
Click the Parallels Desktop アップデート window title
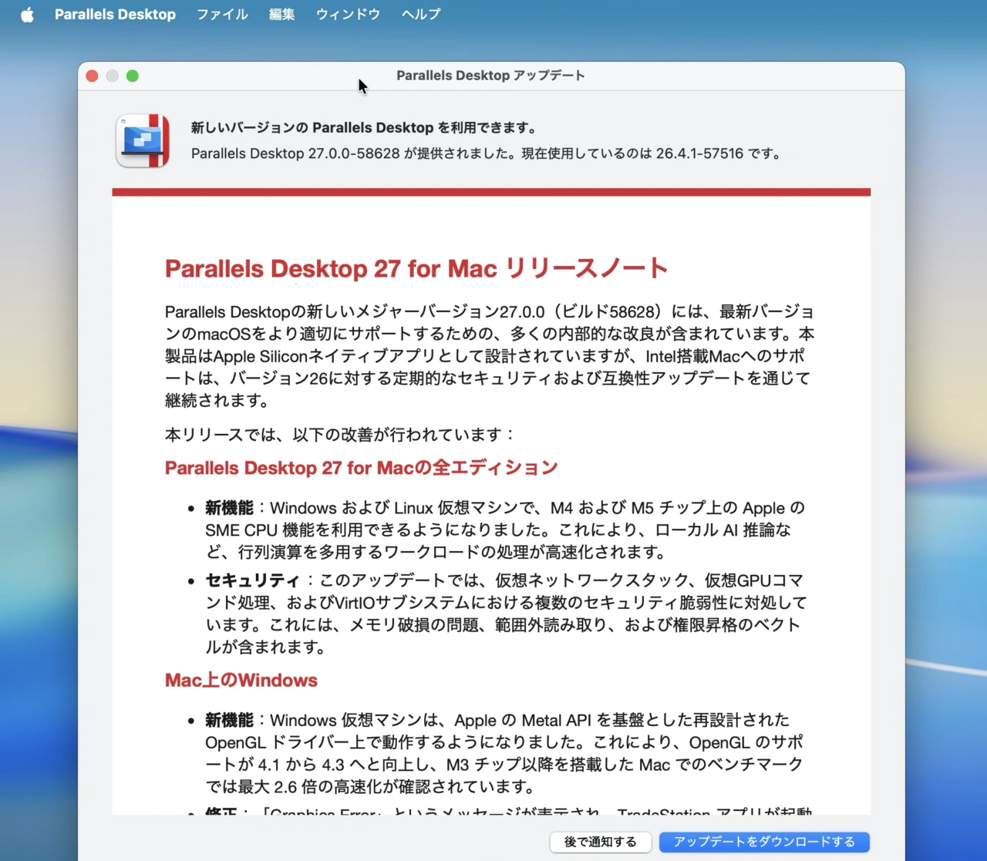click(490, 76)
